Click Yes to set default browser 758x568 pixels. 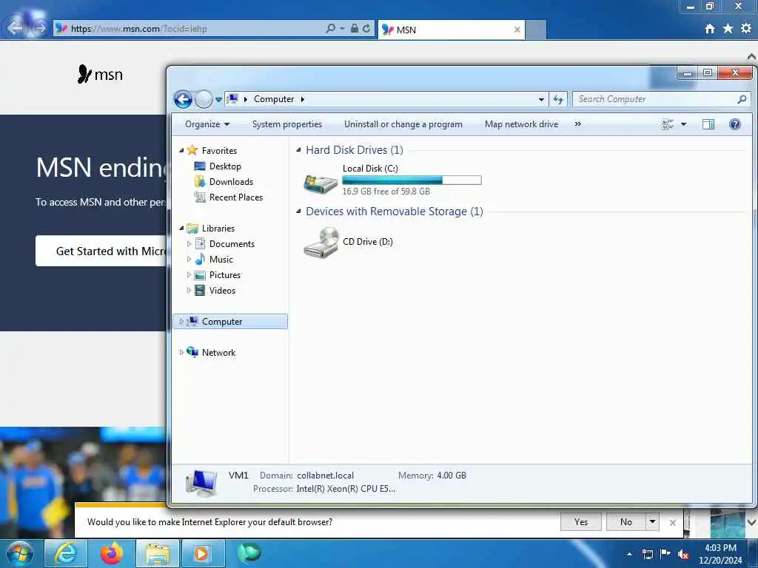click(581, 522)
